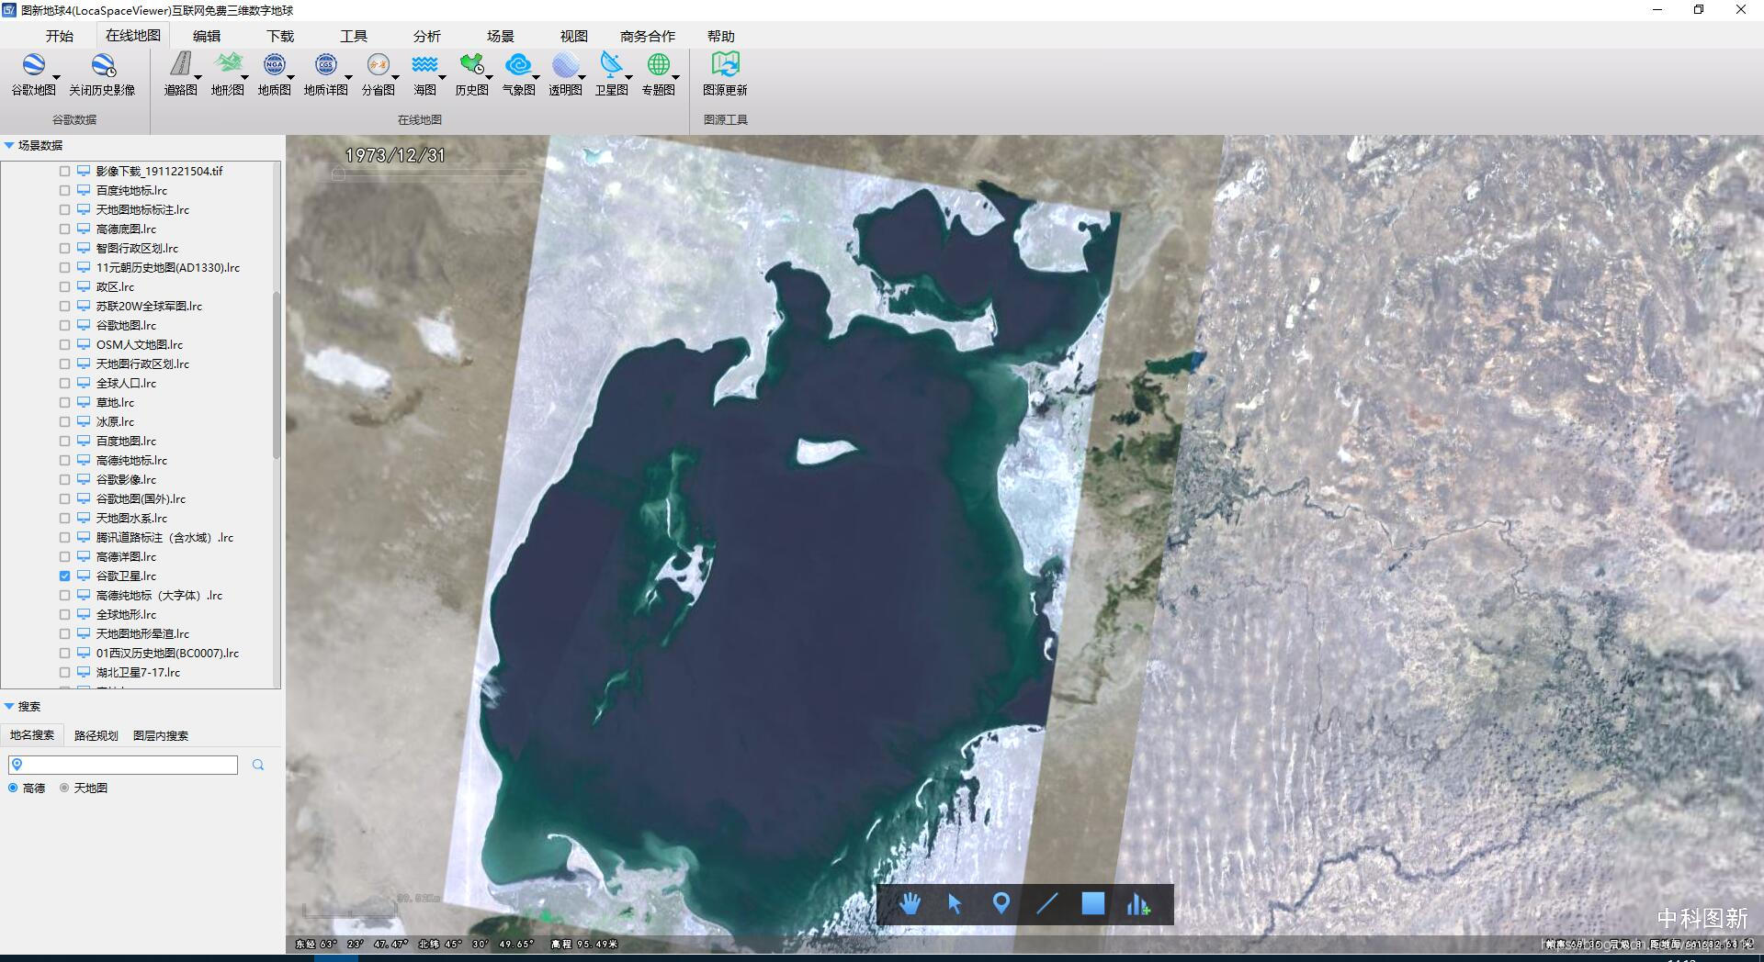Screen dimensions: 1764x962
Task: Switch to 路径规划 search tab
Action: click(96, 735)
